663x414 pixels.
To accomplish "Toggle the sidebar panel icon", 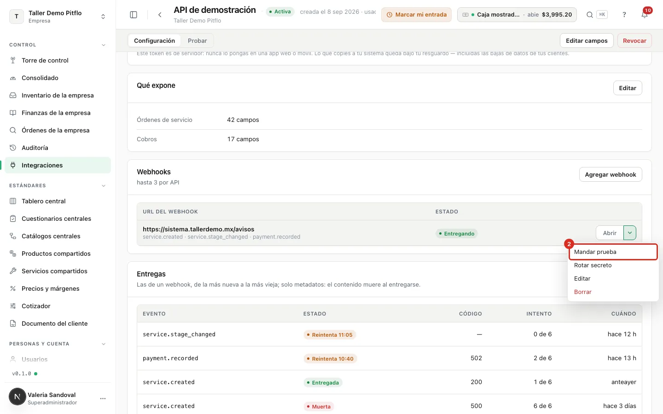I will coord(134,15).
